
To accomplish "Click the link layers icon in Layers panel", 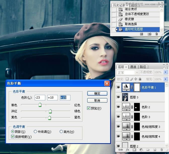I will pos(120,150).
